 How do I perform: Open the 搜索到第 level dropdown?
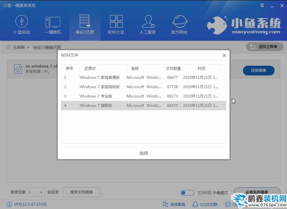pos(36,192)
